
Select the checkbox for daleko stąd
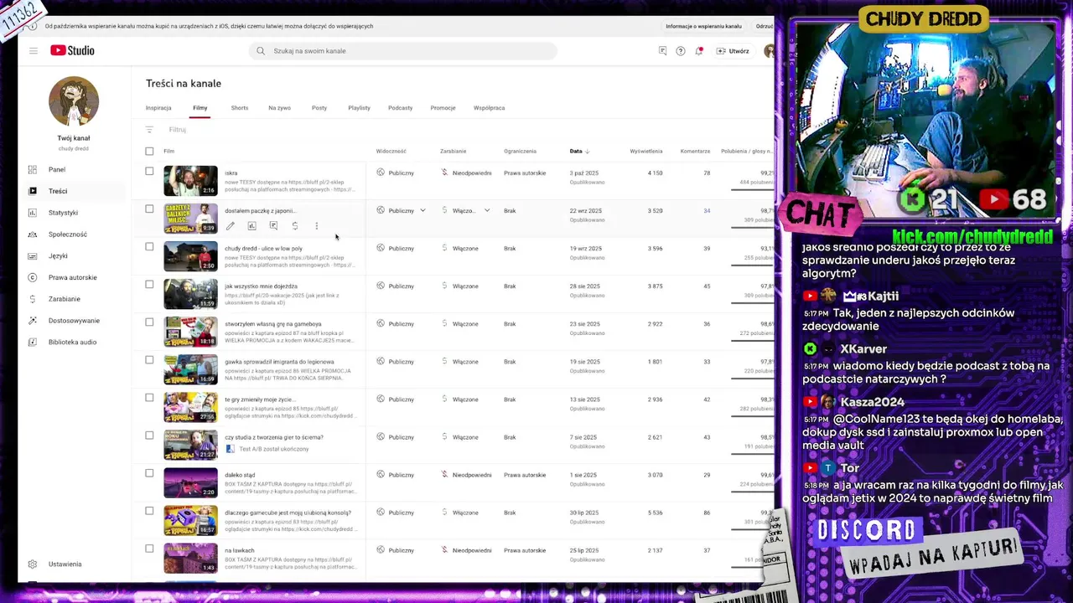149,472
